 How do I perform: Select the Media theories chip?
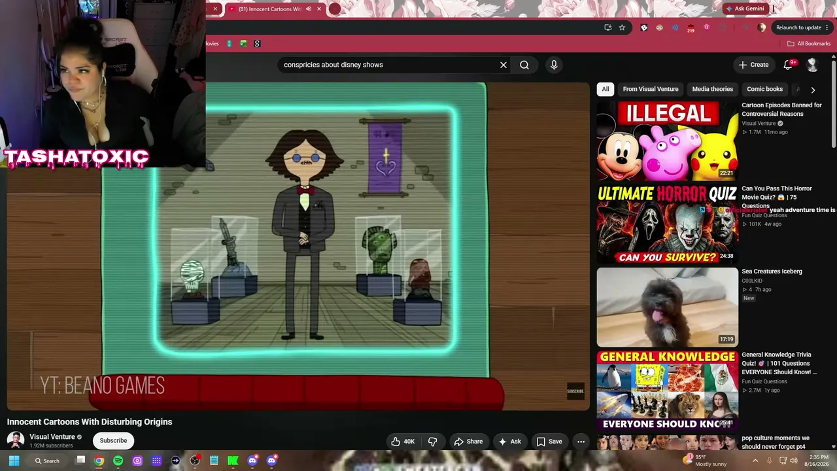(x=713, y=89)
